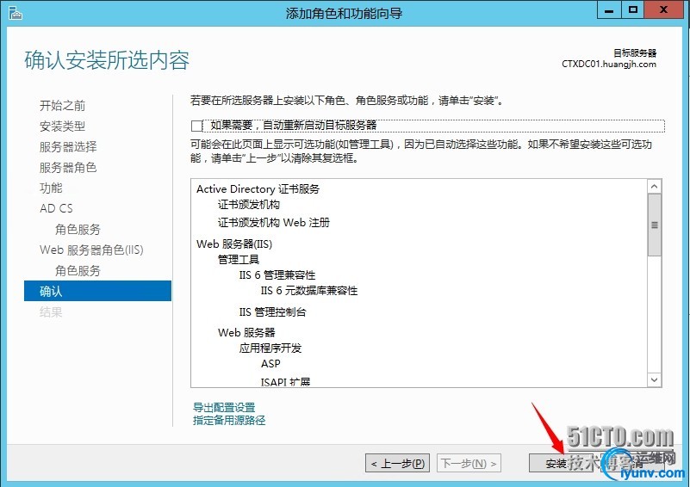Open the 服务器角色 step
690x487 pixels.
(x=68, y=168)
